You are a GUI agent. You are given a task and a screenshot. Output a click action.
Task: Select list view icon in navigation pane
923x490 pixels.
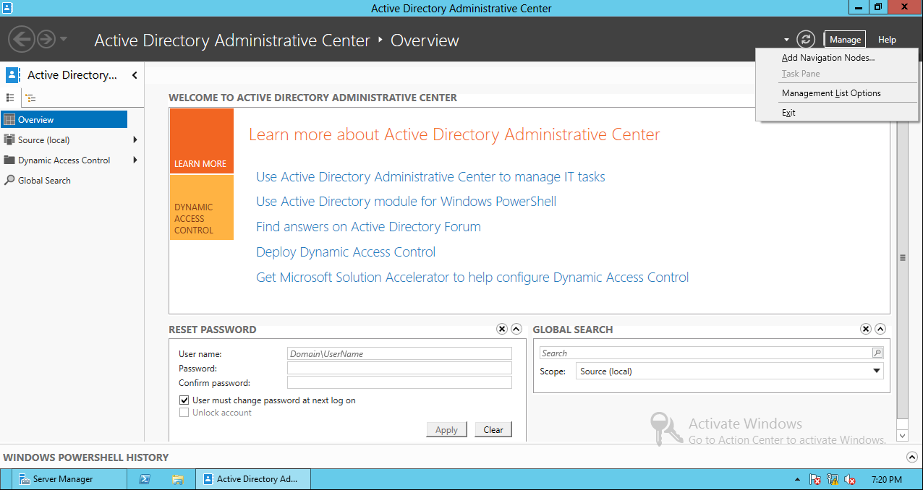click(12, 98)
